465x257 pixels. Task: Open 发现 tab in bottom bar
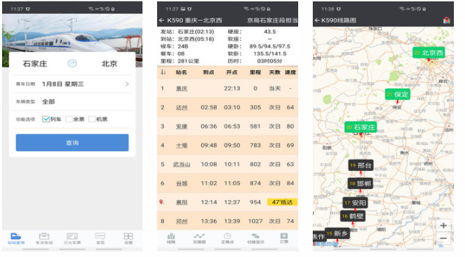(x=100, y=238)
